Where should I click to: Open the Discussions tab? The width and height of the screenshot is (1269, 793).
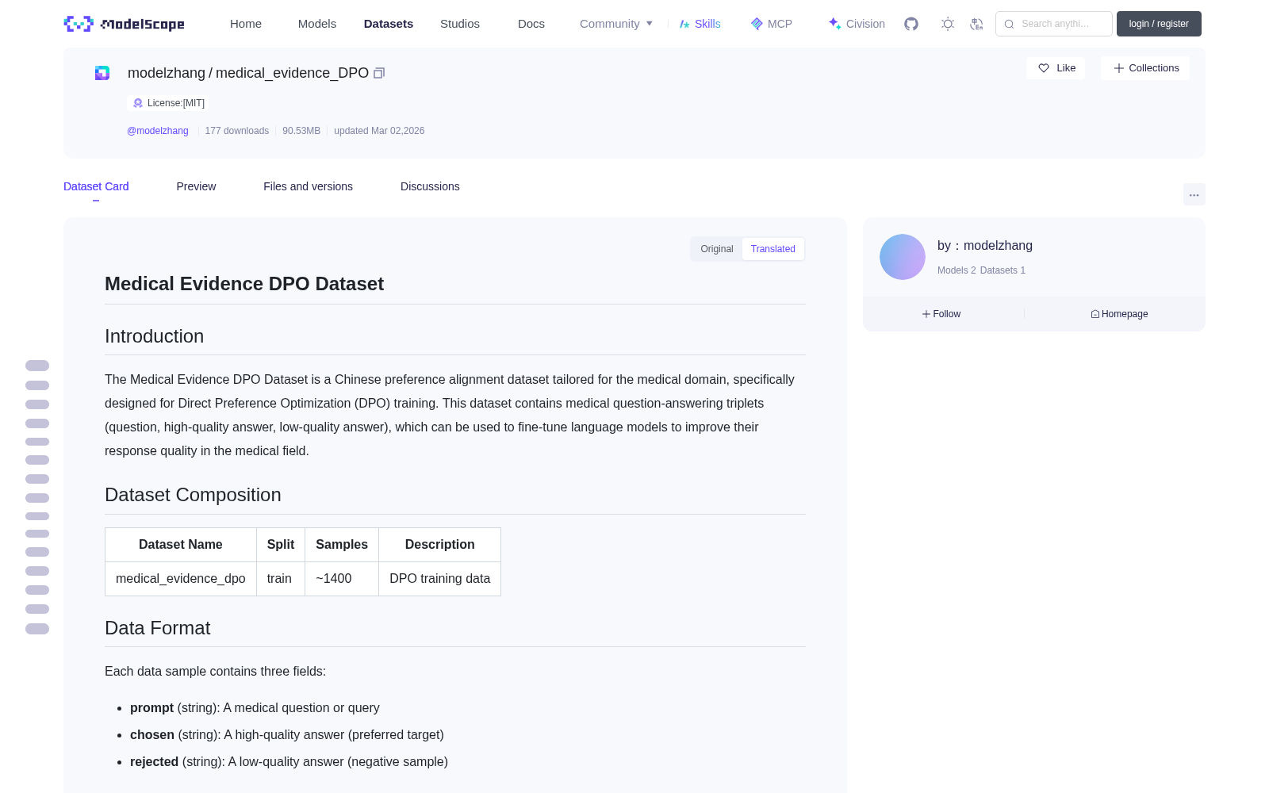pyautogui.click(x=430, y=186)
